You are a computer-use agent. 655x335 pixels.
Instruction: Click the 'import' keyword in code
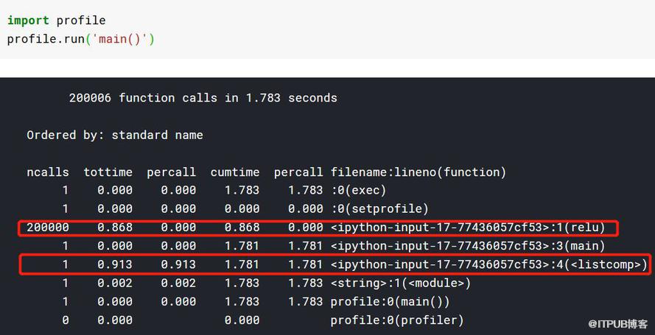pyautogui.click(x=28, y=20)
